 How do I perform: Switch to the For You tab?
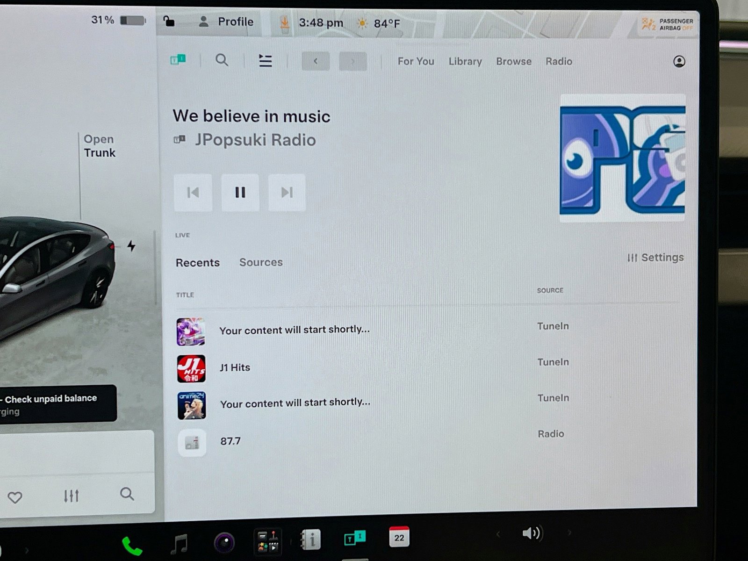[416, 61]
